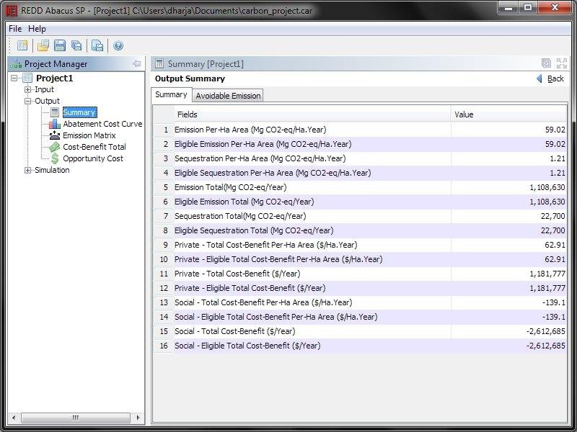Collapse the Output tree node
Screen dimensions: 577x432
[x=27, y=101]
